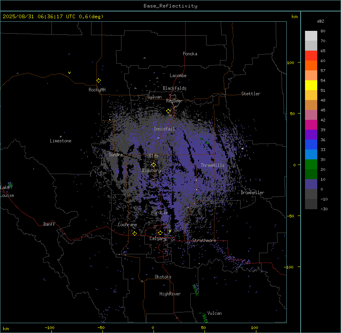Click the yellow diamond marker above Calgary

(160, 233)
